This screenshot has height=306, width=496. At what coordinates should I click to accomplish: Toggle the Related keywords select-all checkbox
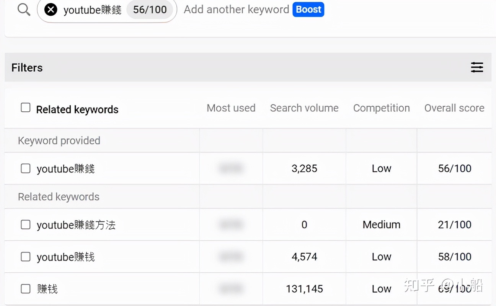(x=25, y=107)
